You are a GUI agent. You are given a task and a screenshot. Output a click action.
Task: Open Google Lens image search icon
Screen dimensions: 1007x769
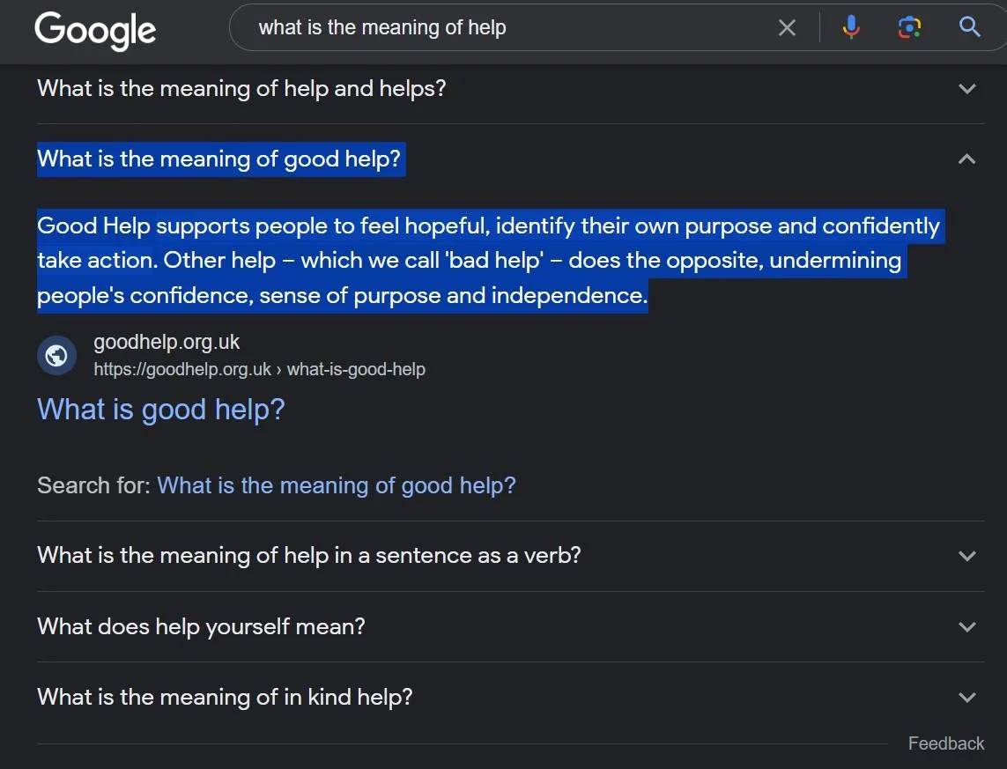909,27
